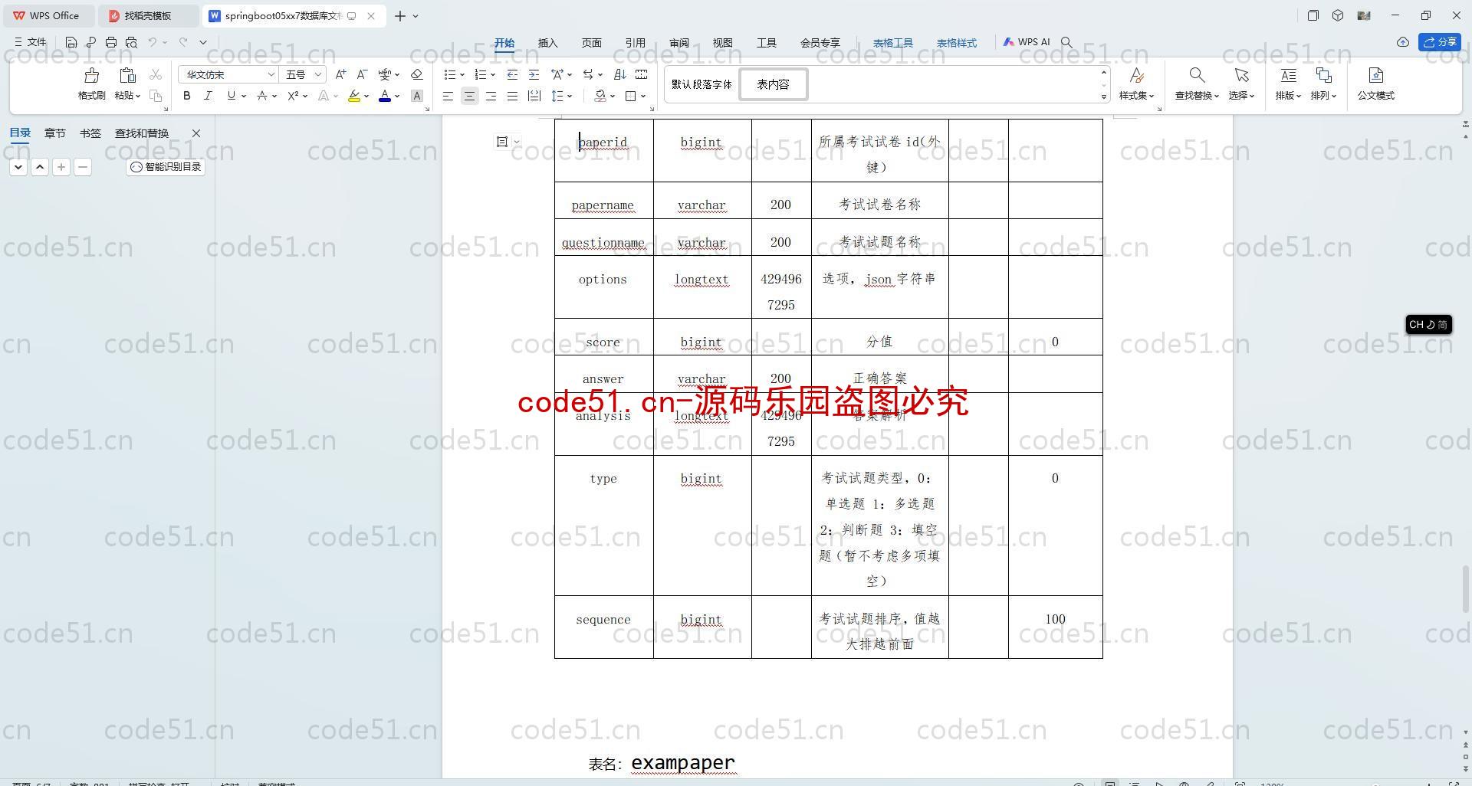Apply the yellow highlight color swatch
1472x786 pixels.
(x=353, y=96)
